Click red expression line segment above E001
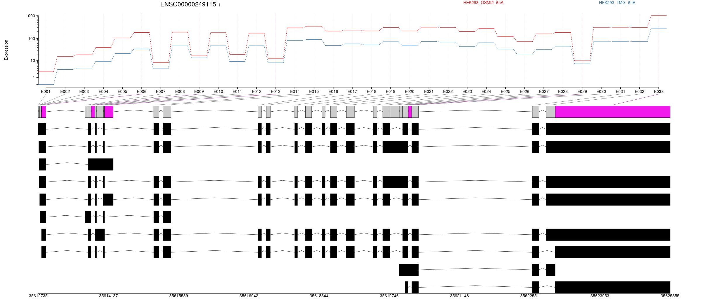 (x=46, y=72)
